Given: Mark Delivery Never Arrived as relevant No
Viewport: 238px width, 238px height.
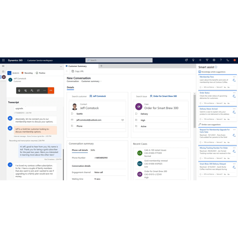Looking at the screenshot, I should [228, 119].
